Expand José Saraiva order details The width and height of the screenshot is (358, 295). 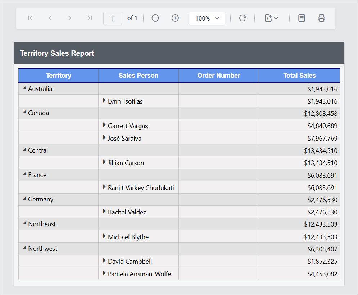(104, 138)
